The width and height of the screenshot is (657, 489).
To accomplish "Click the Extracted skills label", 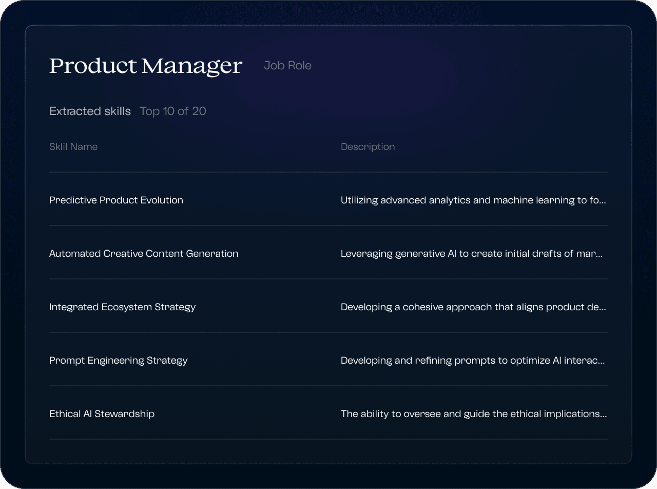I will coord(90,111).
